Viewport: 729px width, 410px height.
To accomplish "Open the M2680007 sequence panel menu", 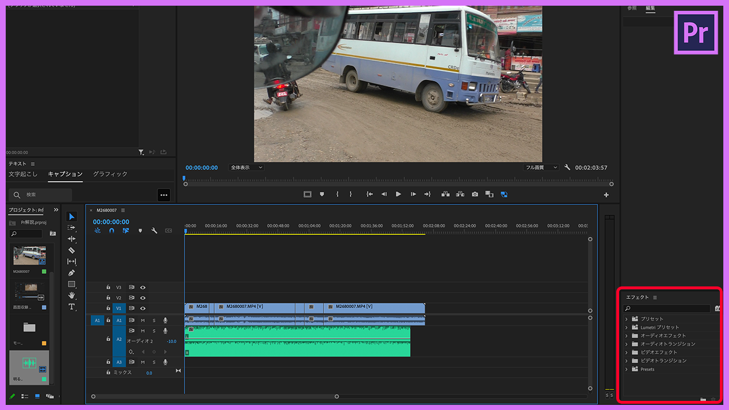I will click(122, 210).
